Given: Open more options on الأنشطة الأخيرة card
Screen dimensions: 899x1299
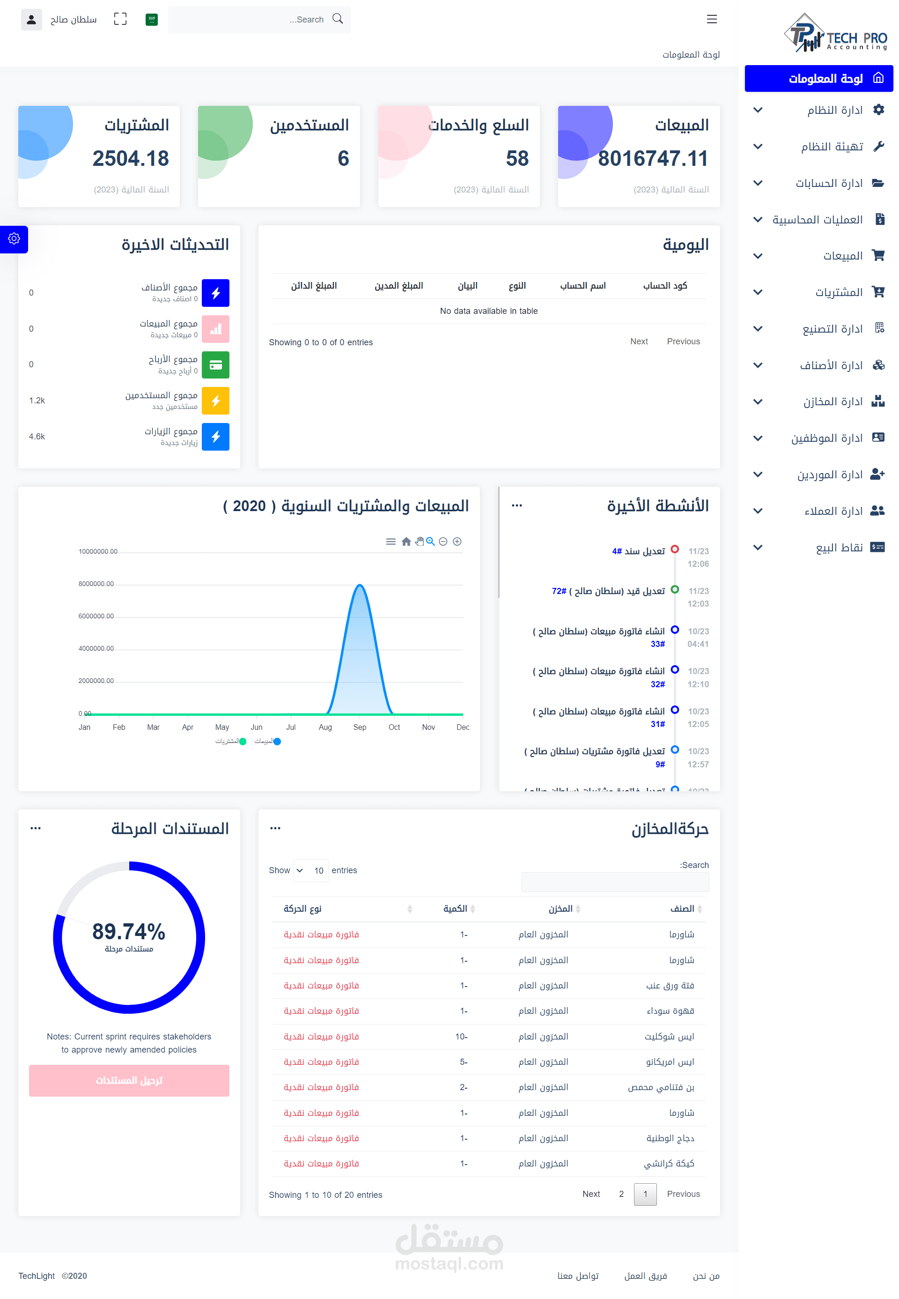Looking at the screenshot, I should 517,505.
